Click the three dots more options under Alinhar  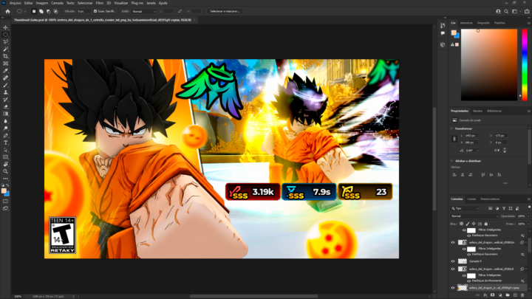point(505,183)
